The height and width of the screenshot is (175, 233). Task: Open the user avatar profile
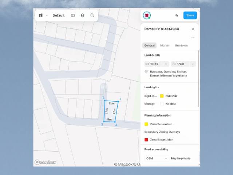click(147, 15)
